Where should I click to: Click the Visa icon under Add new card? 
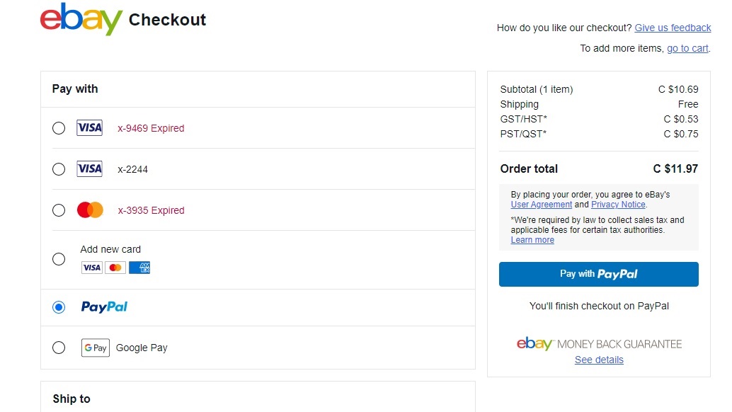(91, 267)
